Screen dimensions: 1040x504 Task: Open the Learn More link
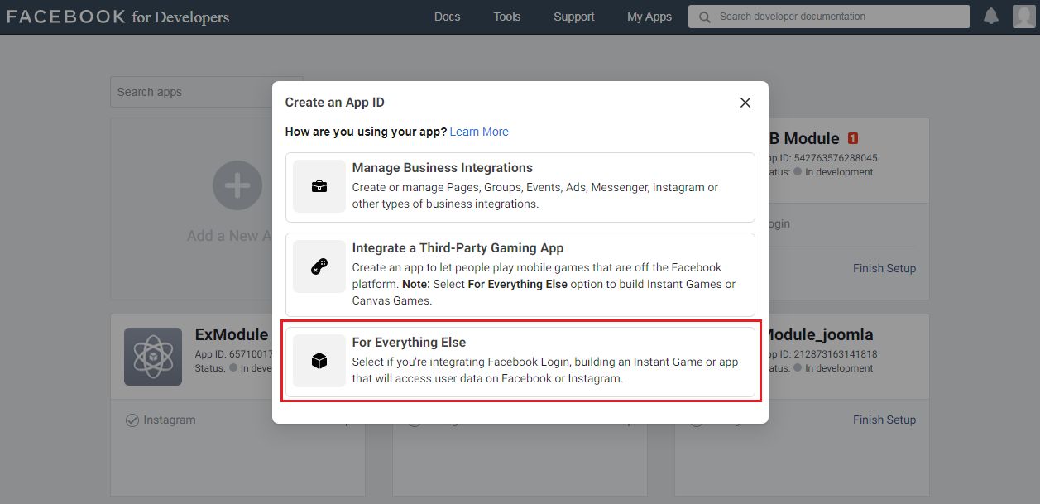pos(479,132)
